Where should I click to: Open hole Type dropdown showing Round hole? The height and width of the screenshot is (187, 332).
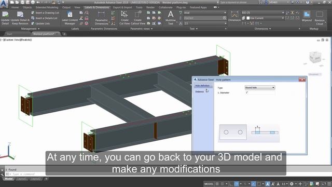pyautogui.click(x=260, y=88)
